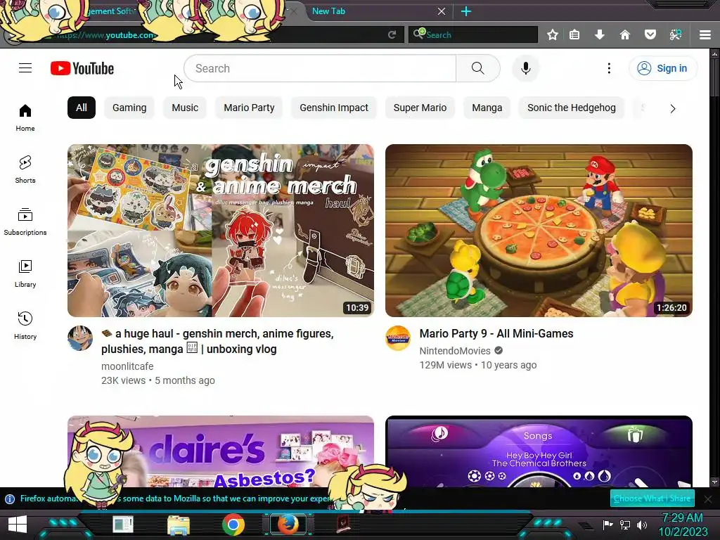Viewport: 720px width, 540px height.
Task: Open the 'a huge haul - genshin merch' title
Action: pos(218,341)
